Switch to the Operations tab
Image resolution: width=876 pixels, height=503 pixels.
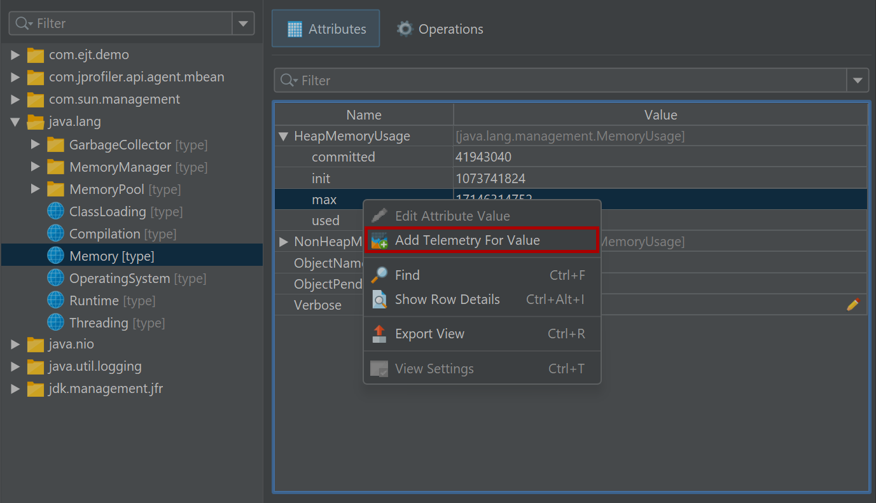click(440, 29)
